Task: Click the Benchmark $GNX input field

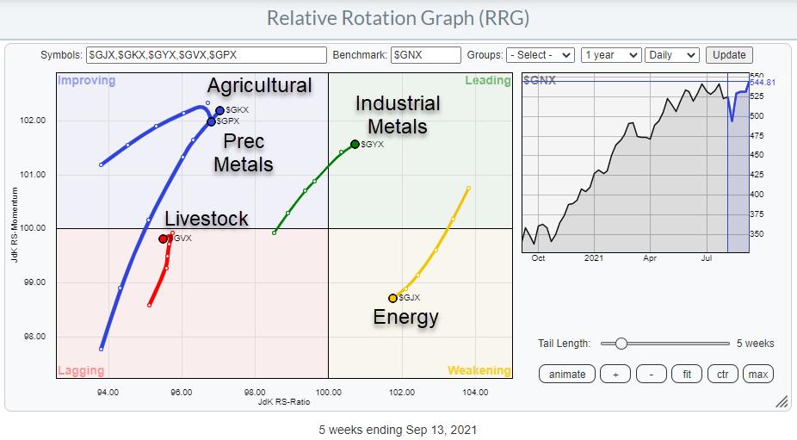Action: click(x=425, y=55)
